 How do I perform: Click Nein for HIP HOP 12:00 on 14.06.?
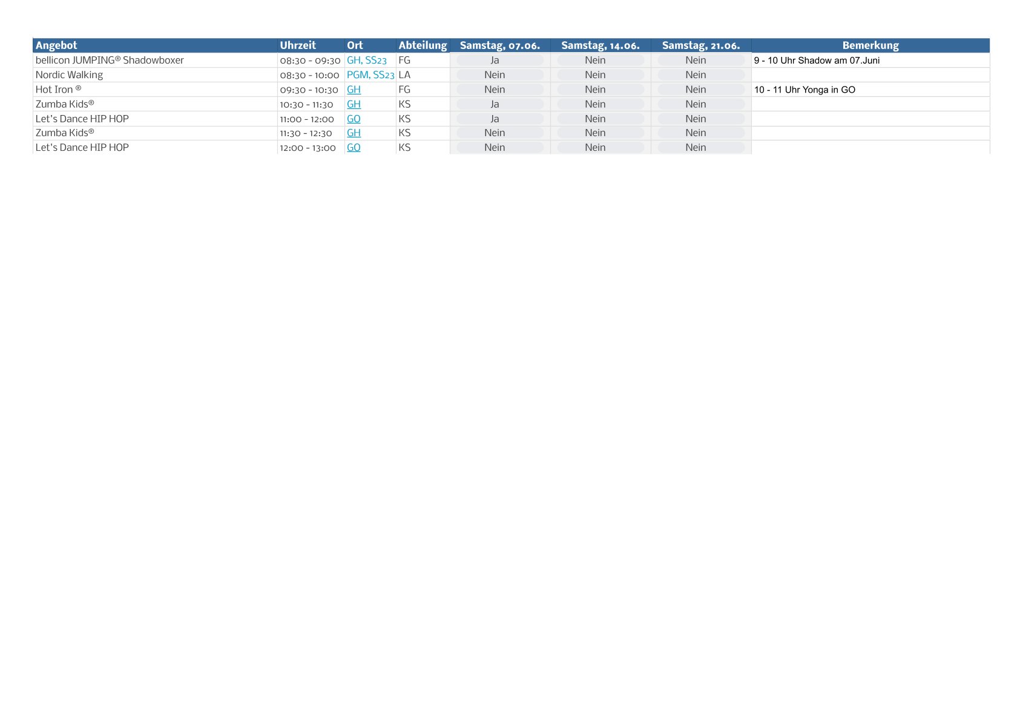600,147
